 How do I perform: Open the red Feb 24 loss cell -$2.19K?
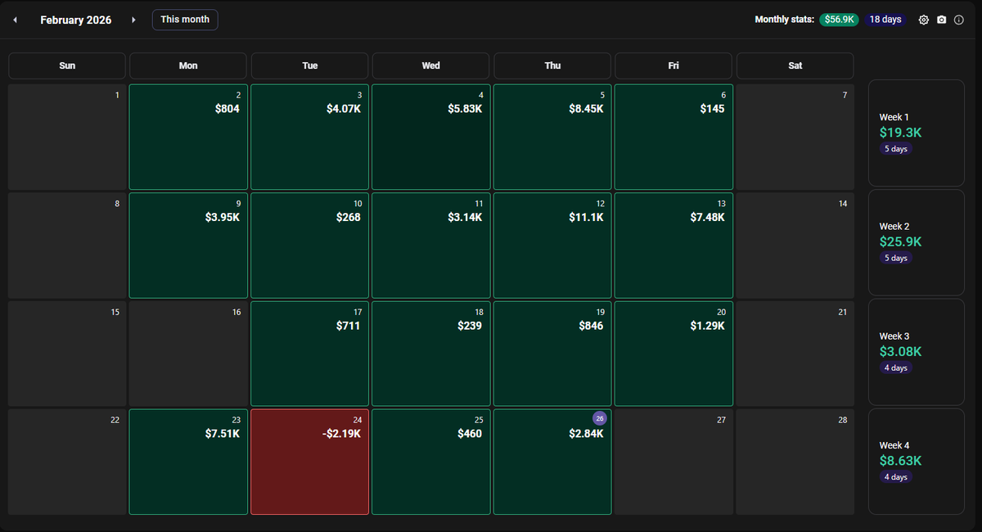(309, 462)
